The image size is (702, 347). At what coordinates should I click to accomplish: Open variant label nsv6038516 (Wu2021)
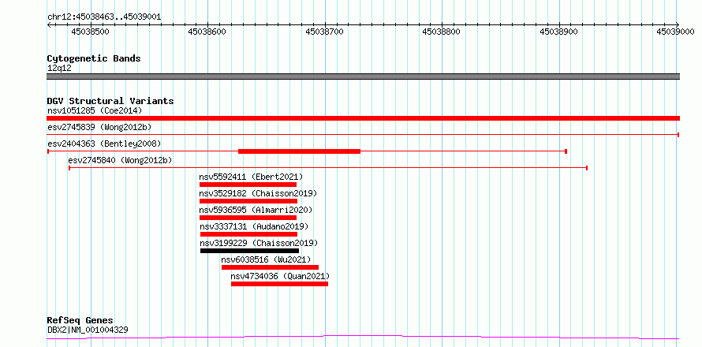tap(266, 259)
